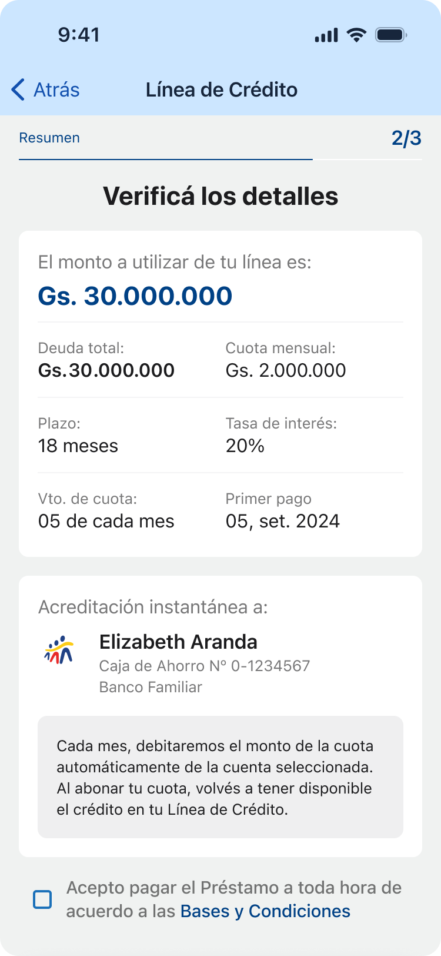Tap the cellular signal bars icon
The width and height of the screenshot is (441, 956).
coord(326,35)
